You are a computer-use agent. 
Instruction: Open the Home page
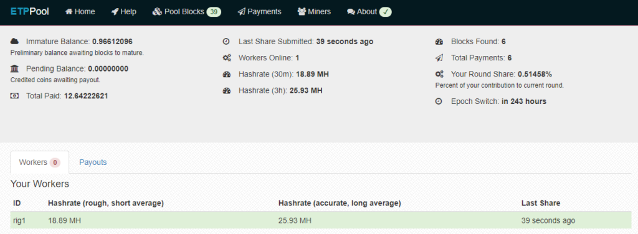(80, 12)
